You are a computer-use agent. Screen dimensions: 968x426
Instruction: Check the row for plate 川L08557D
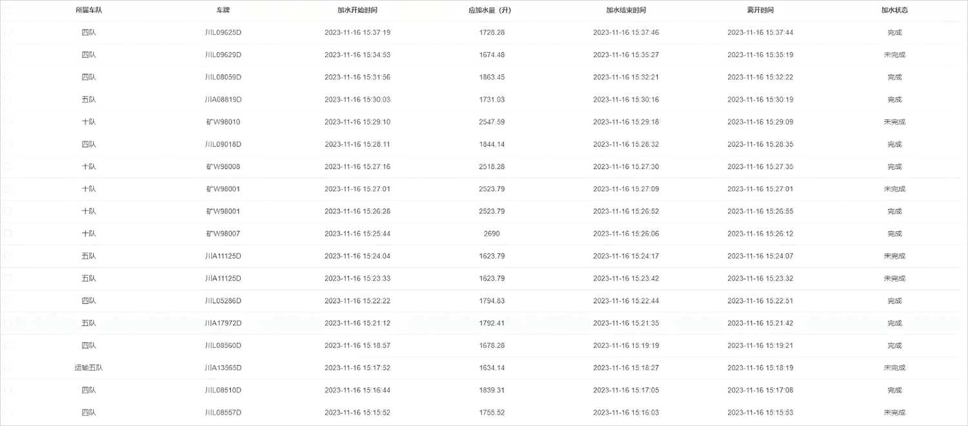click(x=8, y=412)
